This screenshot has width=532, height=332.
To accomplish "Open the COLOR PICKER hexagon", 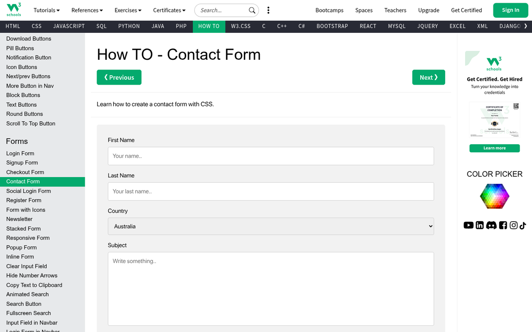I will pyautogui.click(x=494, y=196).
